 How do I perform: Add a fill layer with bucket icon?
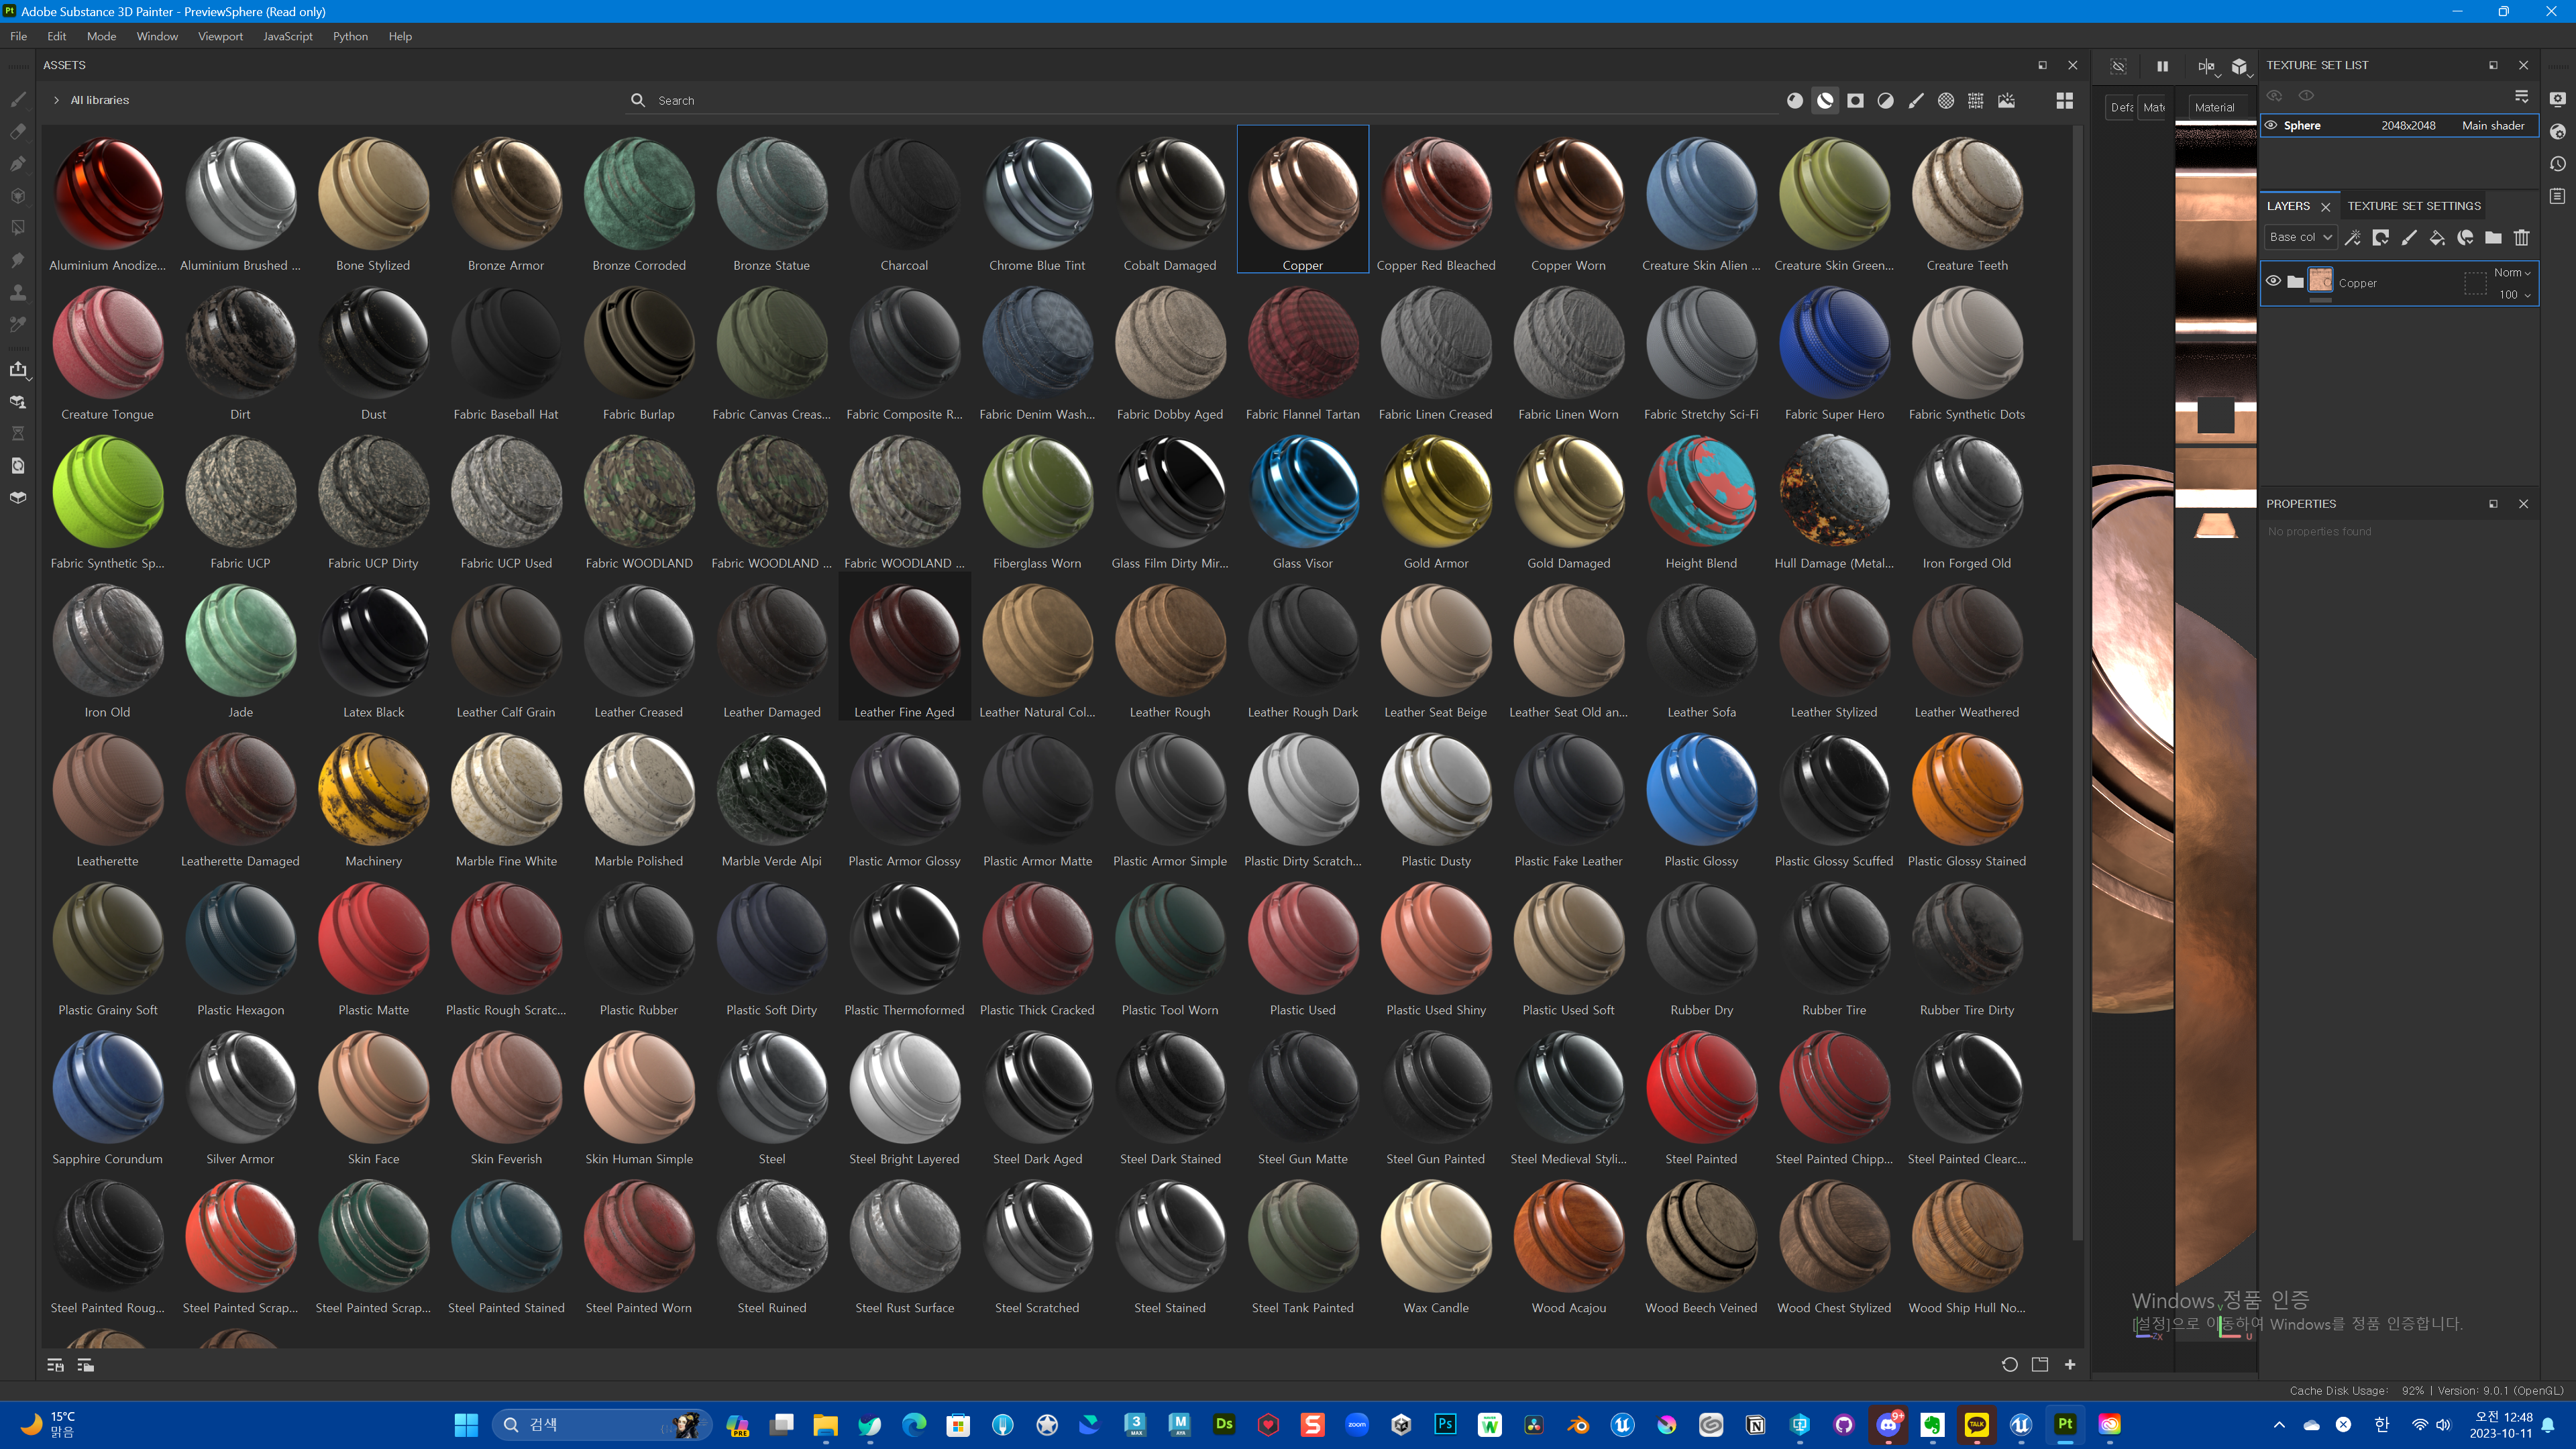tap(2437, 238)
